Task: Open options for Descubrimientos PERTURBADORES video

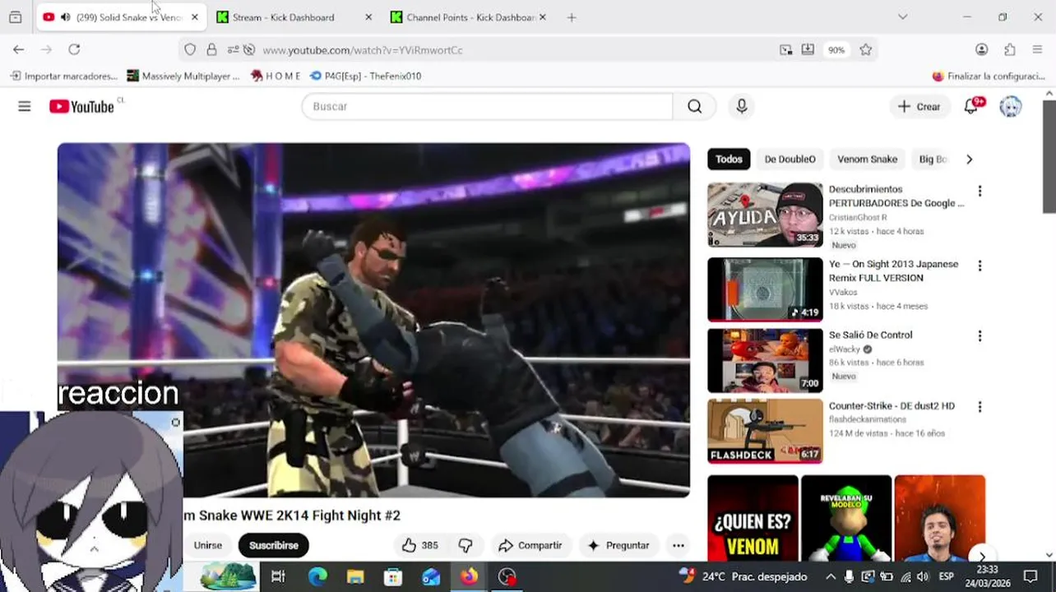Action: click(980, 191)
